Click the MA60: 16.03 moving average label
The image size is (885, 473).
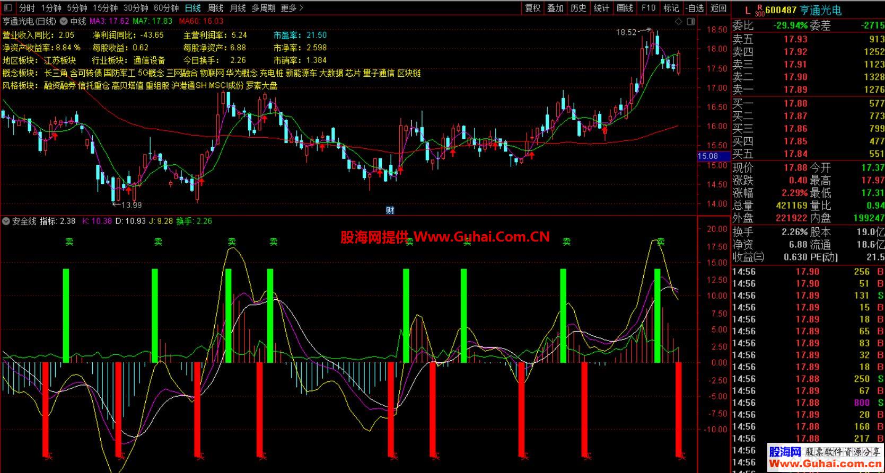point(201,22)
